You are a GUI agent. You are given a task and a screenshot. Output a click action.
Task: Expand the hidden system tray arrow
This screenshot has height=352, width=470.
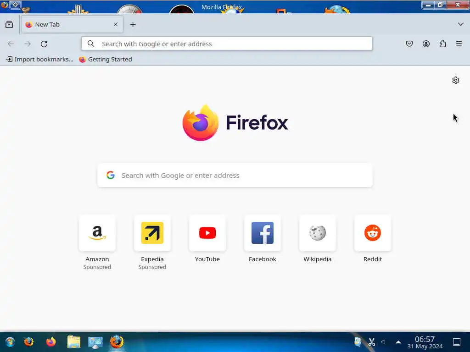click(x=398, y=342)
